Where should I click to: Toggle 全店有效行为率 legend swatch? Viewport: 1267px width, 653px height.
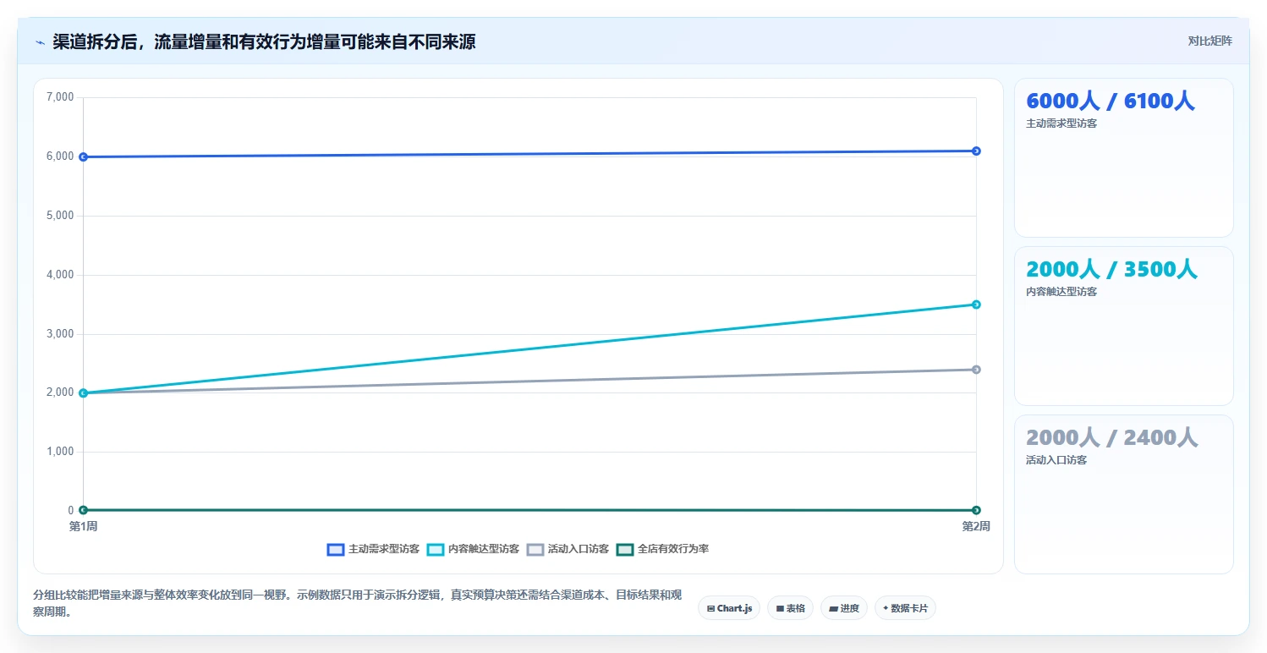(625, 549)
